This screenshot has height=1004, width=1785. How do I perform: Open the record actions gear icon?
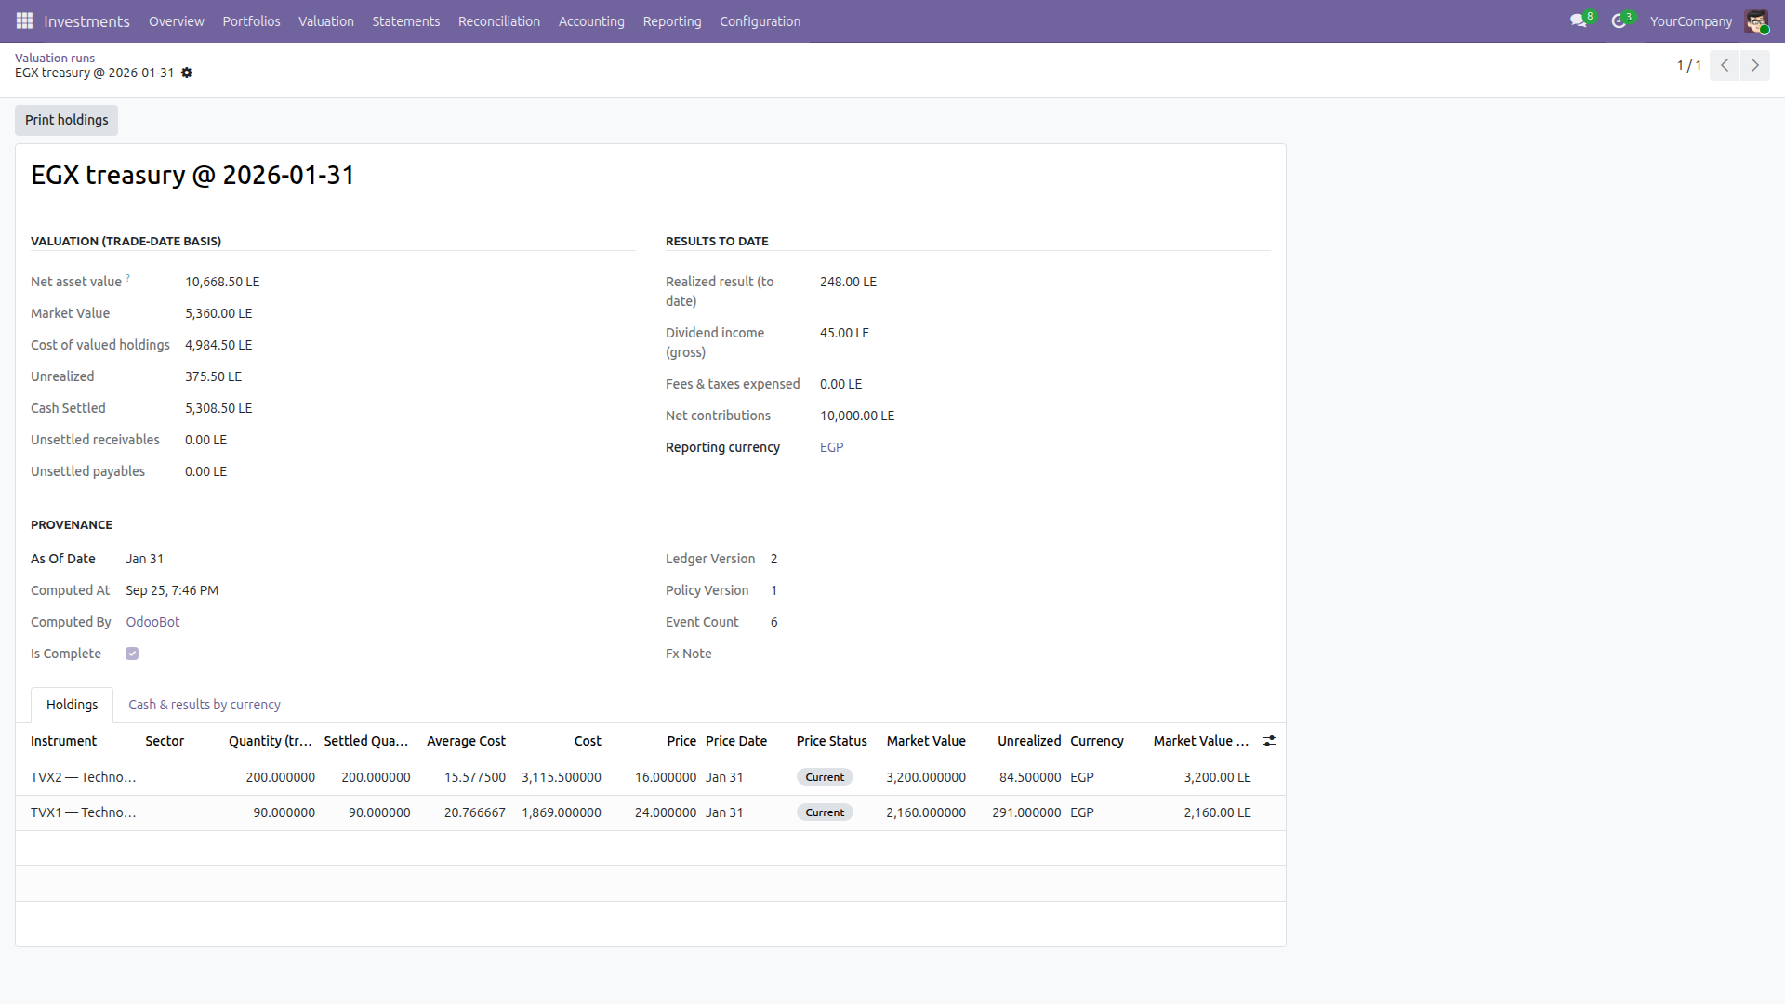(187, 73)
